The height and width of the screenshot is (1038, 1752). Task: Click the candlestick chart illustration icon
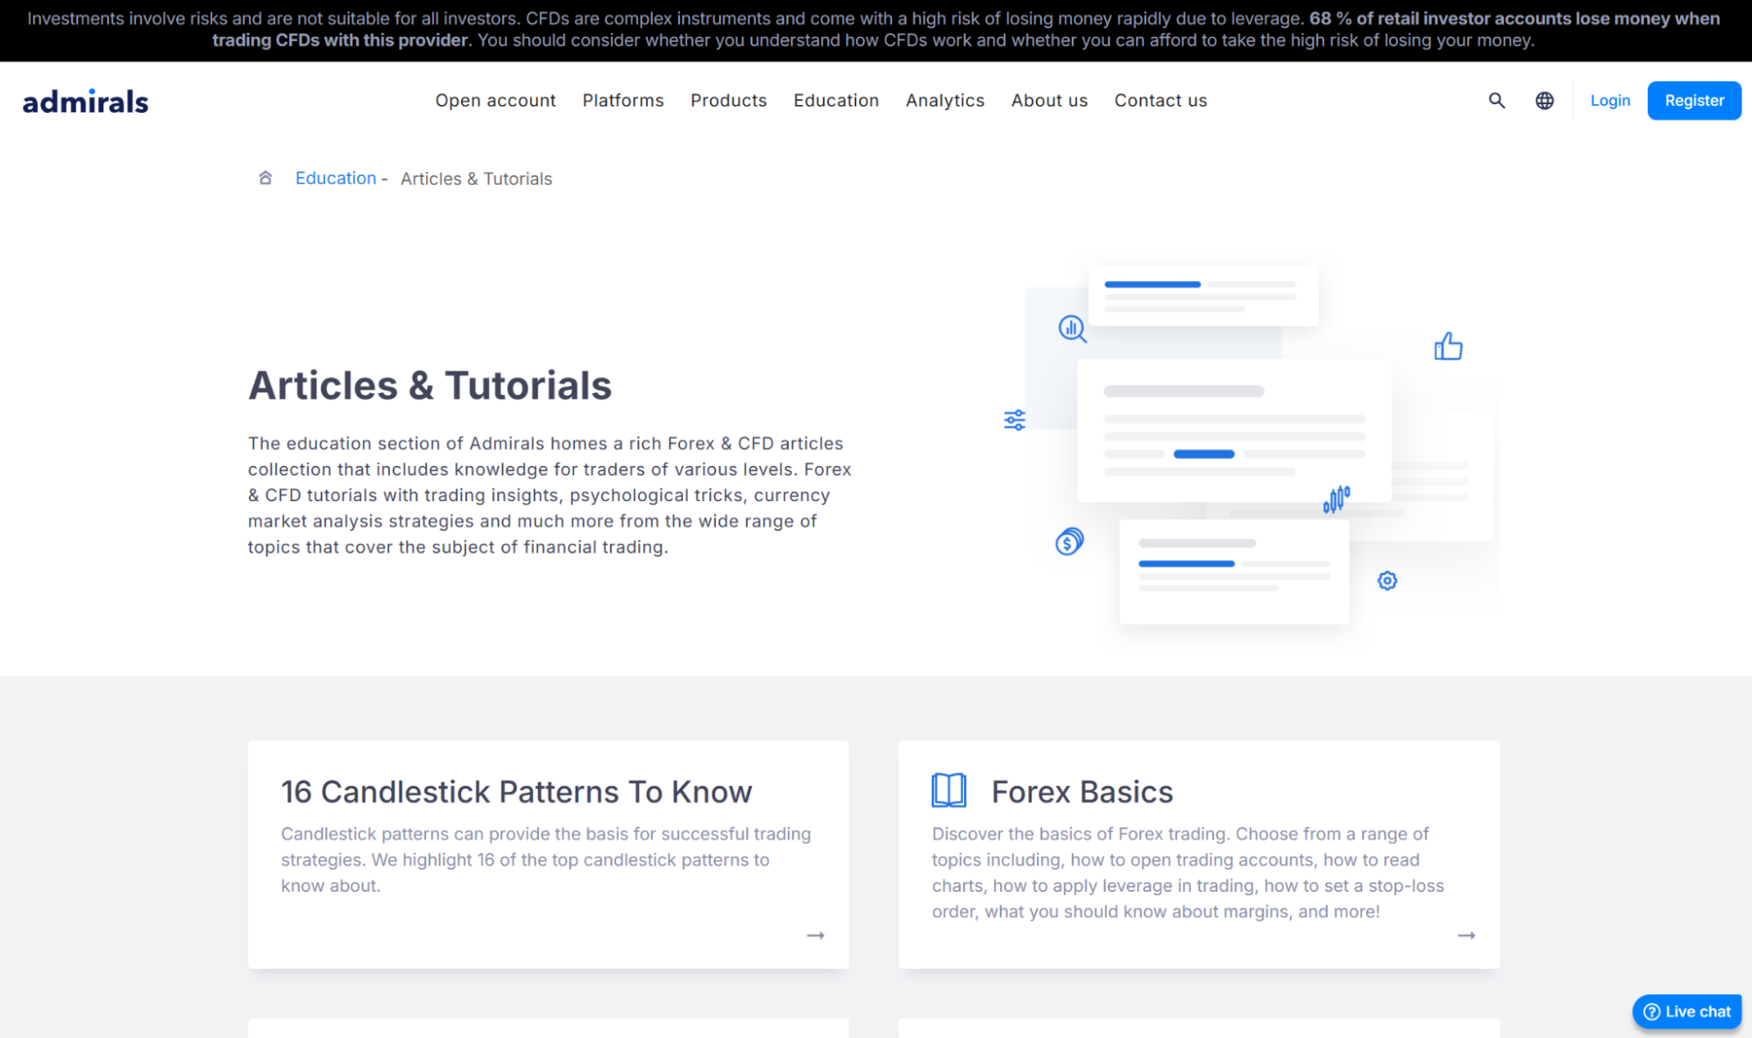1337,499
